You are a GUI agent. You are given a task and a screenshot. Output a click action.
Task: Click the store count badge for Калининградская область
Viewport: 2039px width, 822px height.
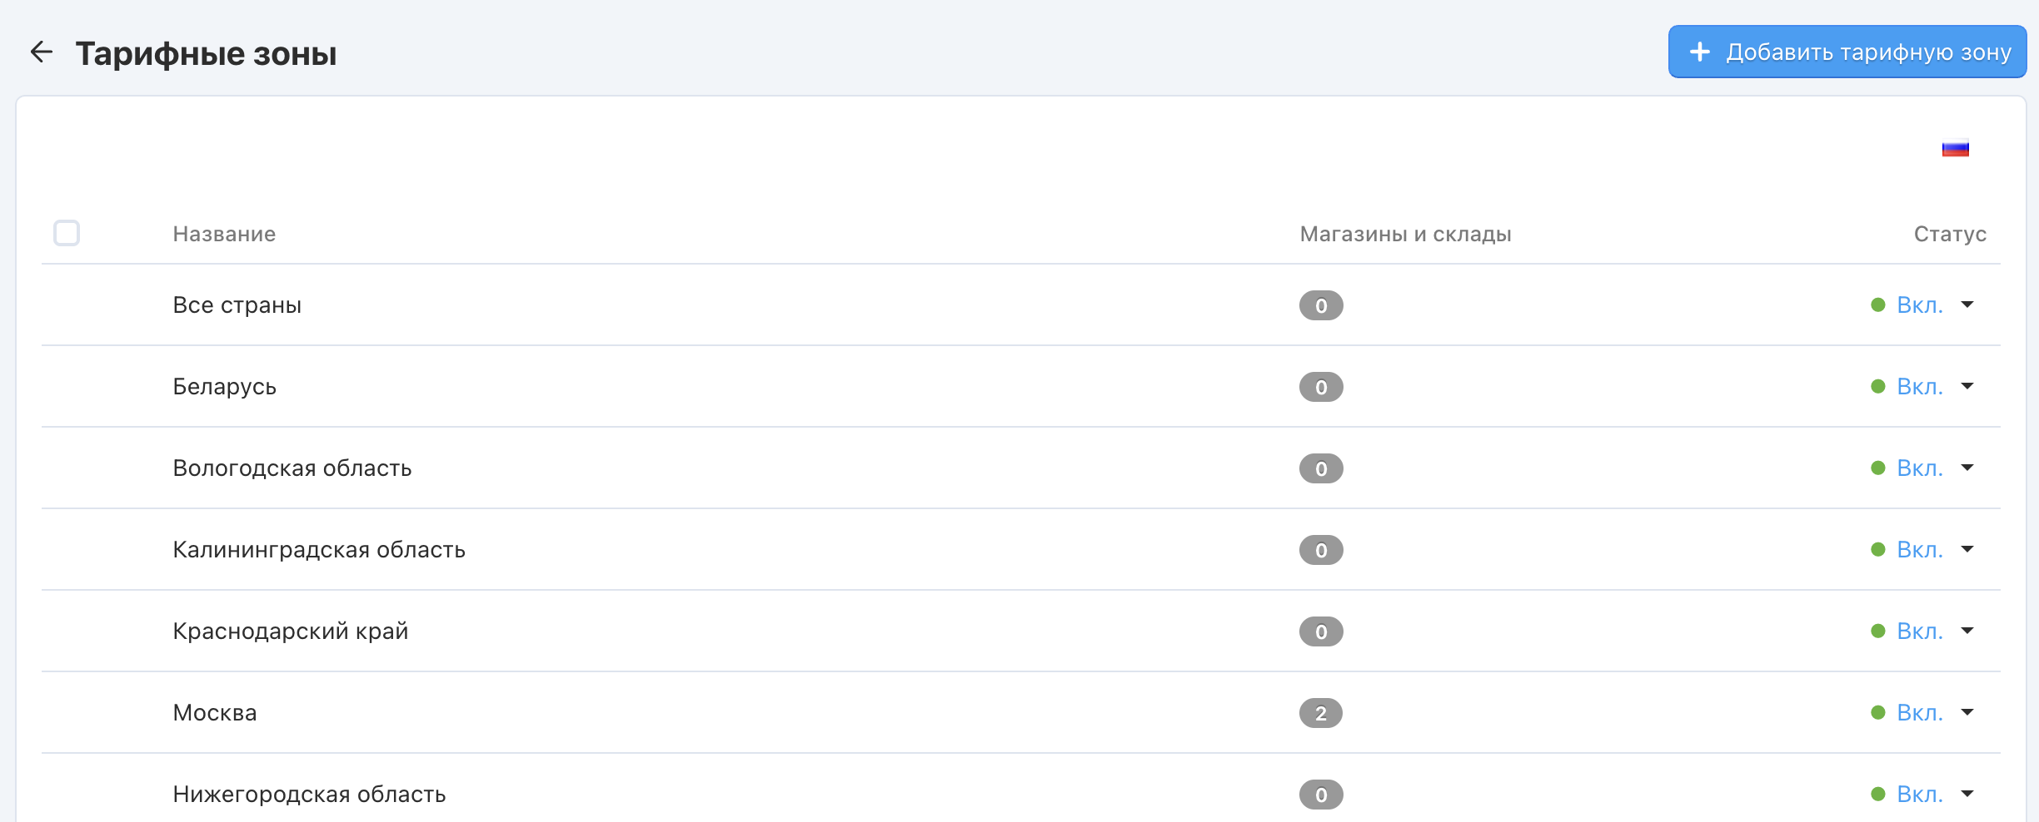pos(1320,550)
